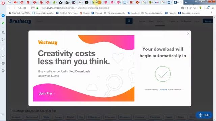Go back to the previous page
Screen dimensions: 216x121
click(x=9, y=8)
